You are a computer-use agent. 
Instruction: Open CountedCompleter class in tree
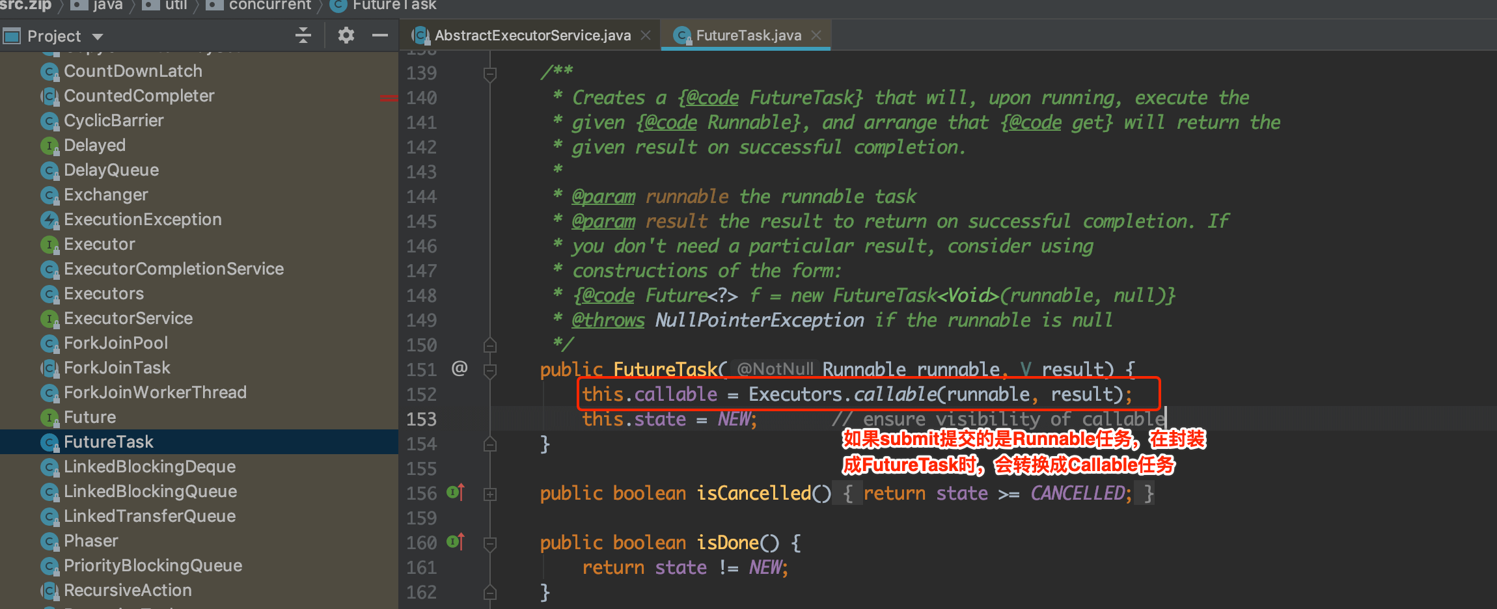[x=139, y=96]
